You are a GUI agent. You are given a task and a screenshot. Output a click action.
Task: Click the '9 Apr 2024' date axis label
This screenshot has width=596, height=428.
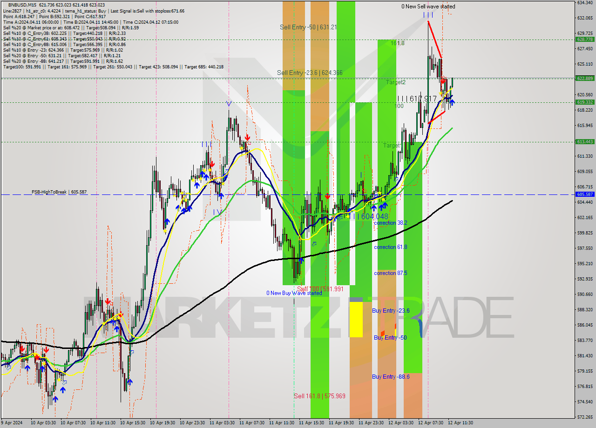pyautogui.click(x=11, y=423)
